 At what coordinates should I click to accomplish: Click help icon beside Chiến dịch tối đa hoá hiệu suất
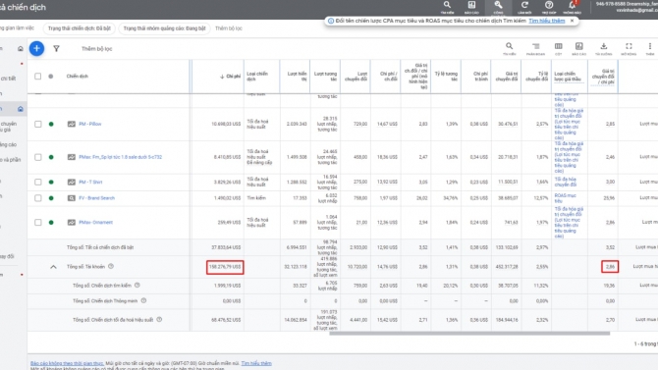pos(159,320)
